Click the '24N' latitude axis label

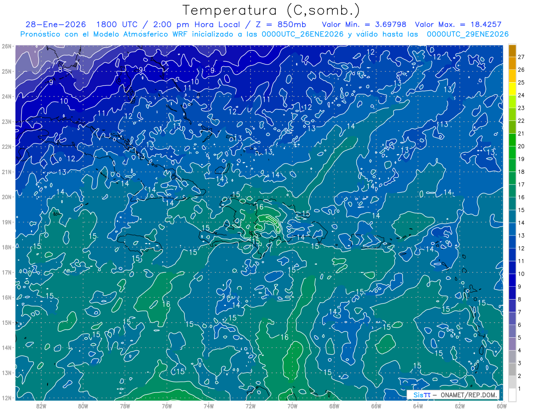pos(7,96)
